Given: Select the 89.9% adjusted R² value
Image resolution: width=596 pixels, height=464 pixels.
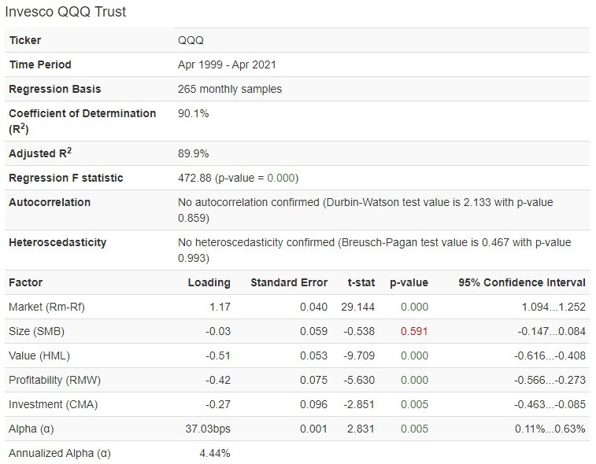Looking at the screenshot, I should pos(194,153).
